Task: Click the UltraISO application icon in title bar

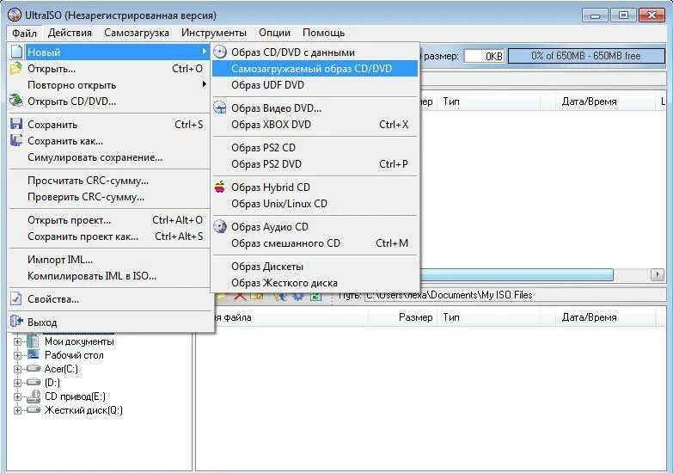Action: [14, 15]
